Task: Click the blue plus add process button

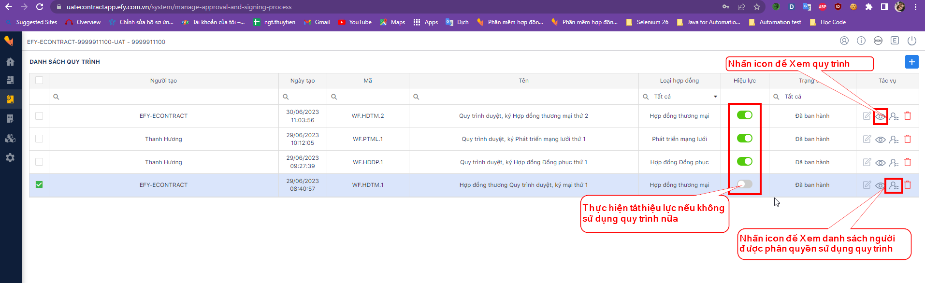Action: [x=911, y=62]
